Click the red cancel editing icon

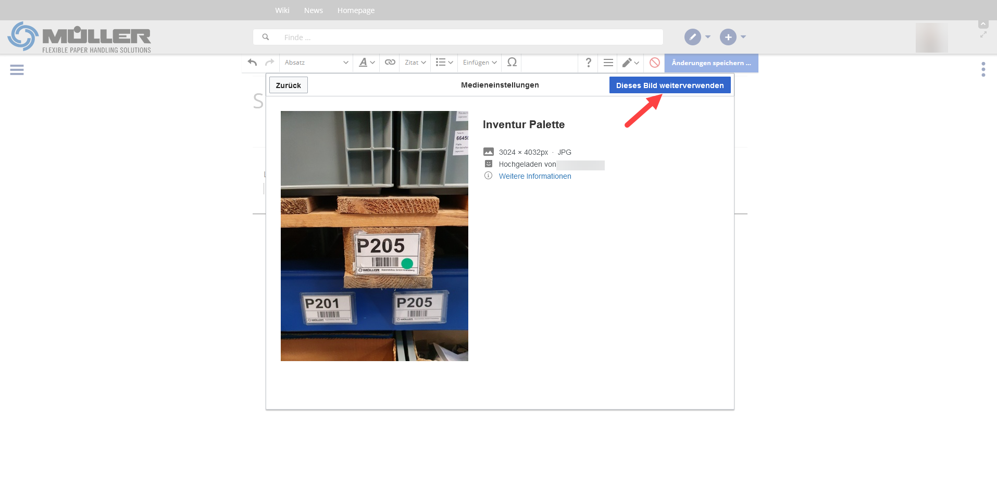click(655, 63)
